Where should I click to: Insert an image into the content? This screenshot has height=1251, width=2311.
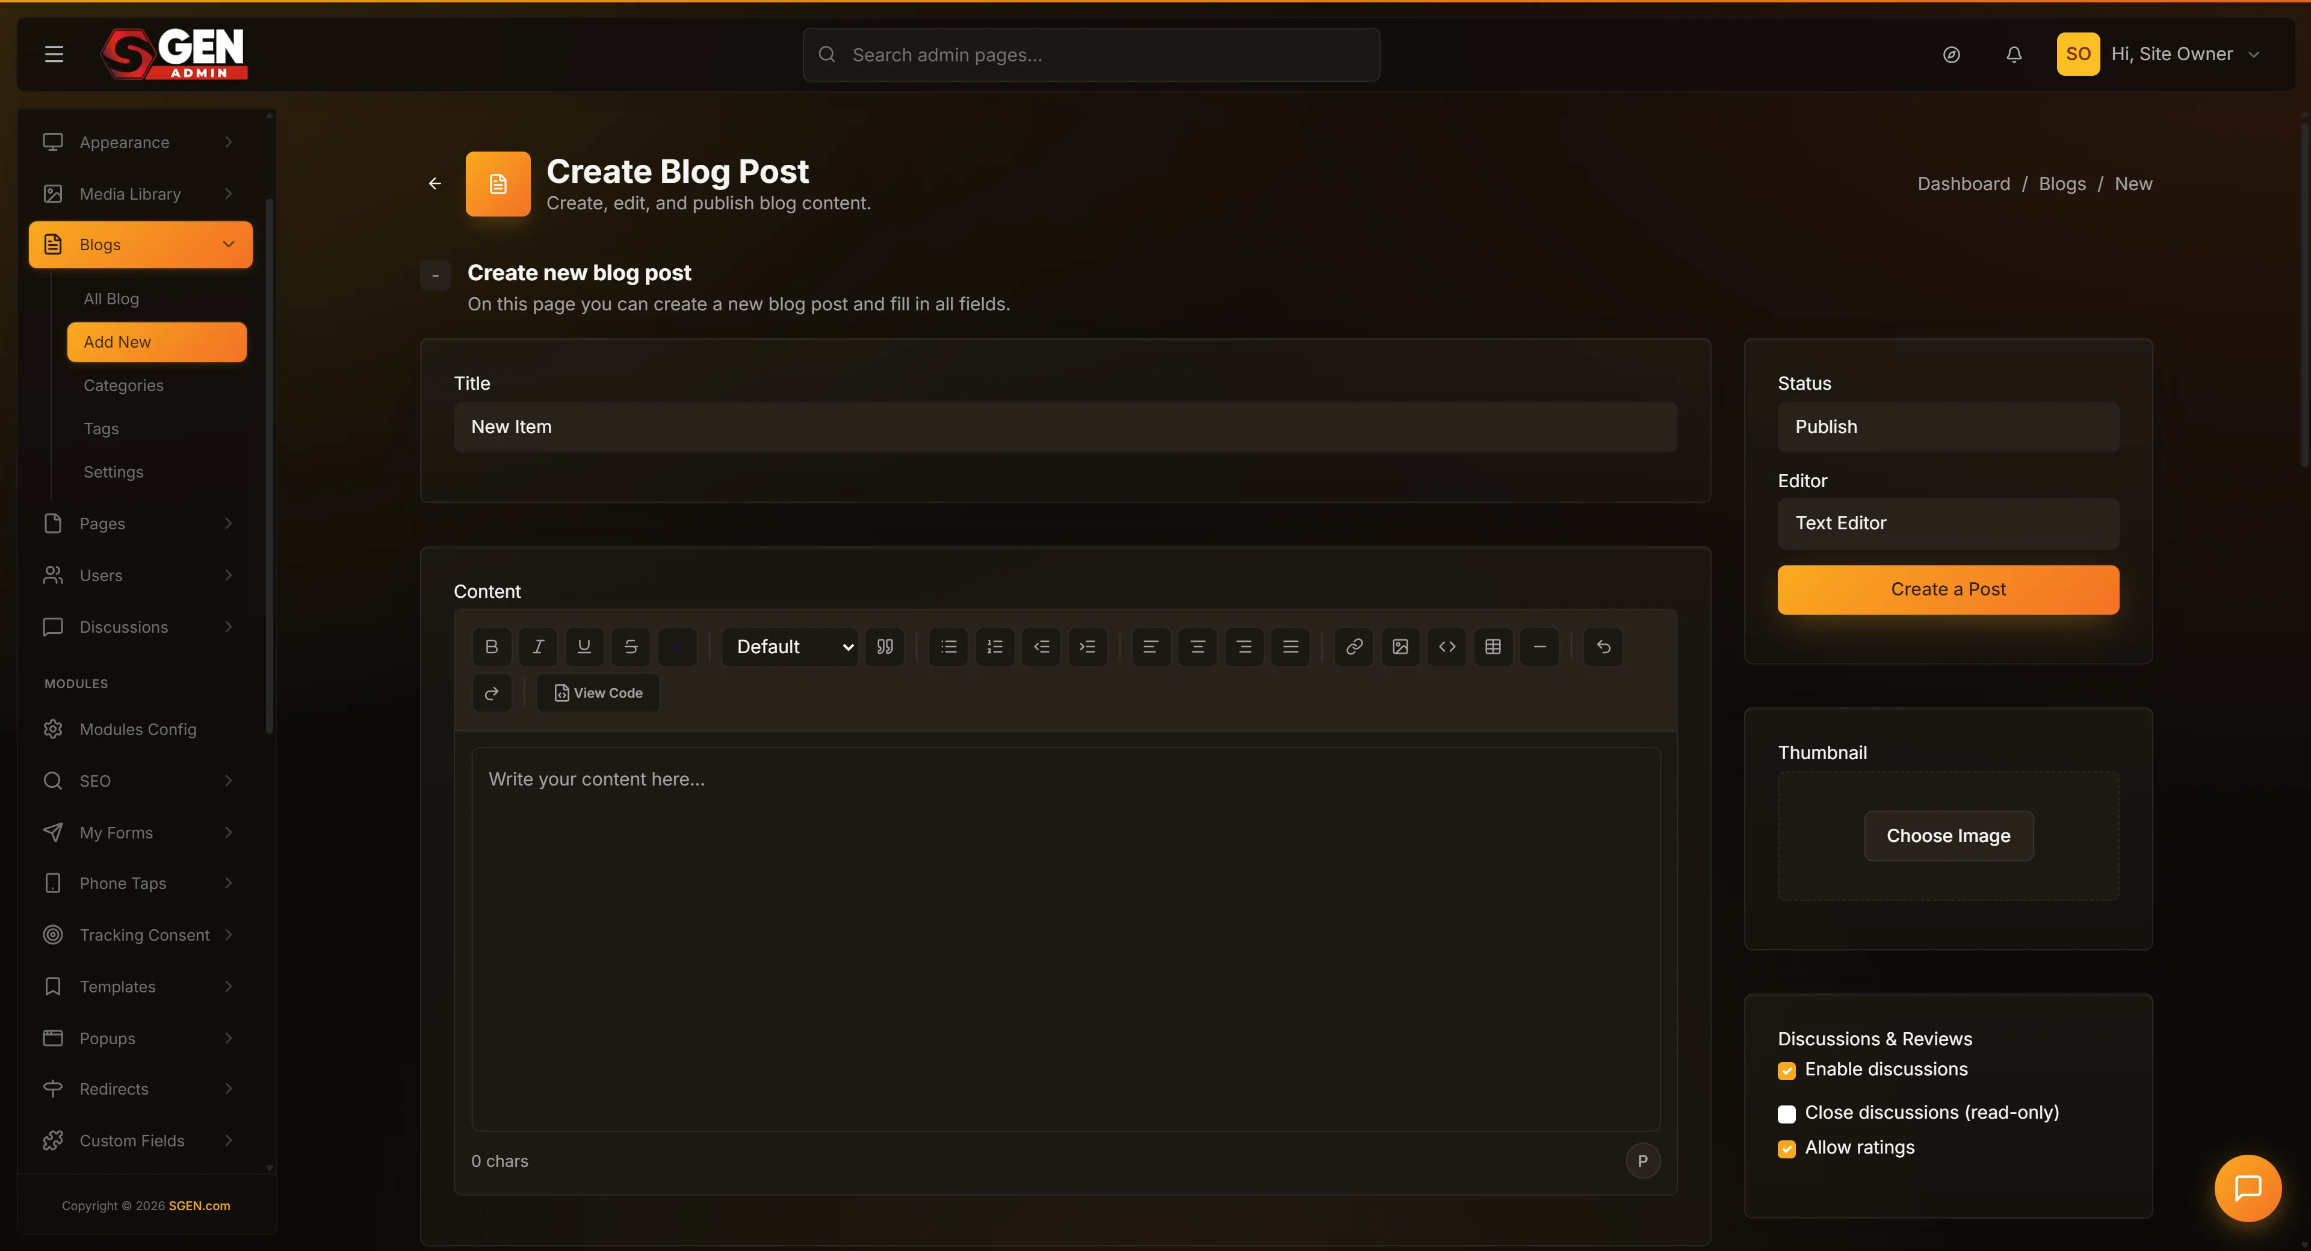(x=1400, y=647)
